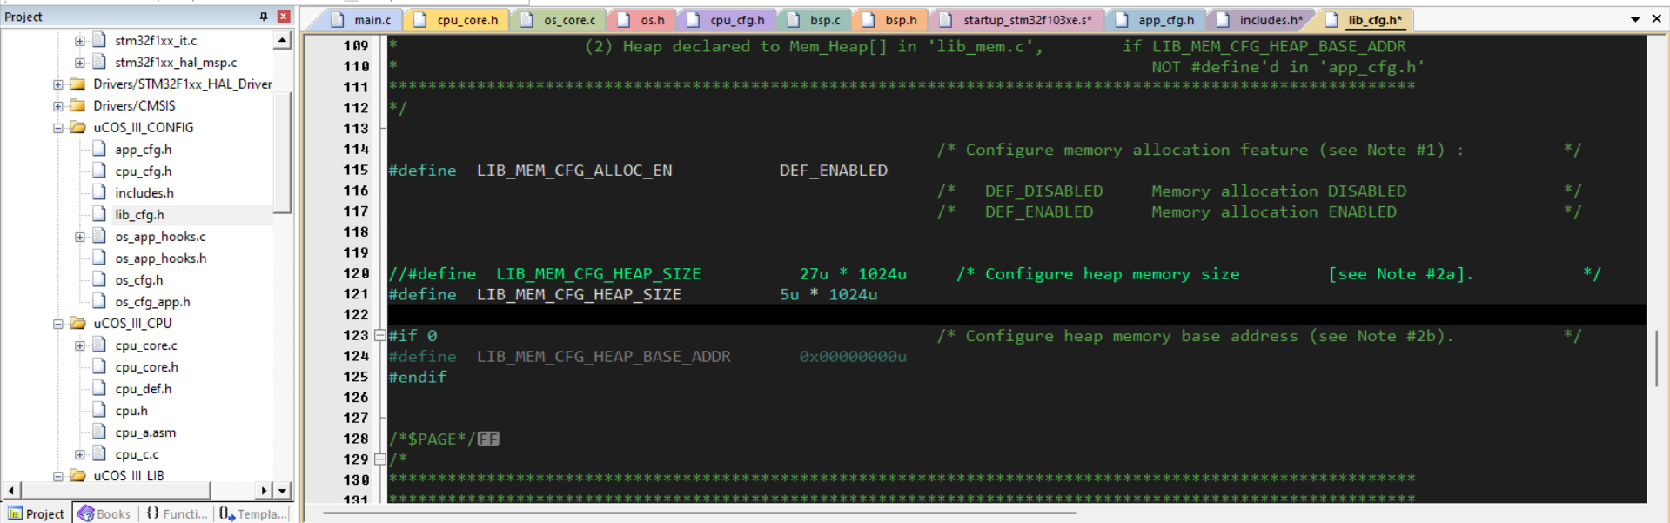
Task: Select cpu.h in the project tree
Action: click(x=131, y=411)
